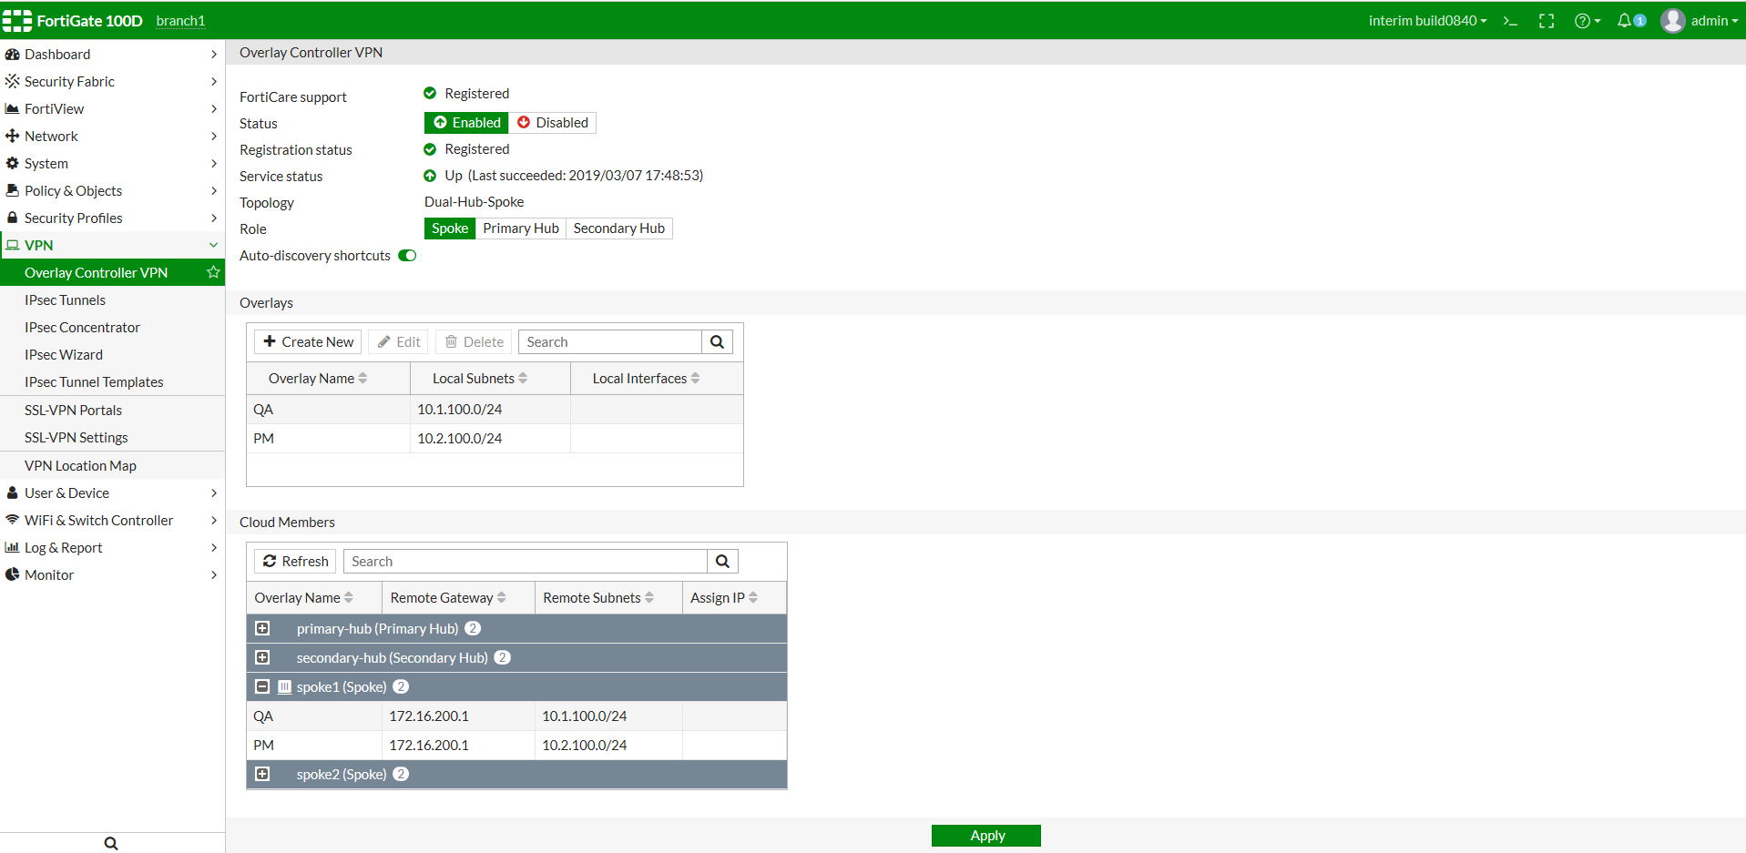Expand the Network submenu chevron
This screenshot has width=1746, height=853.
pyautogui.click(x=213, y=136)
